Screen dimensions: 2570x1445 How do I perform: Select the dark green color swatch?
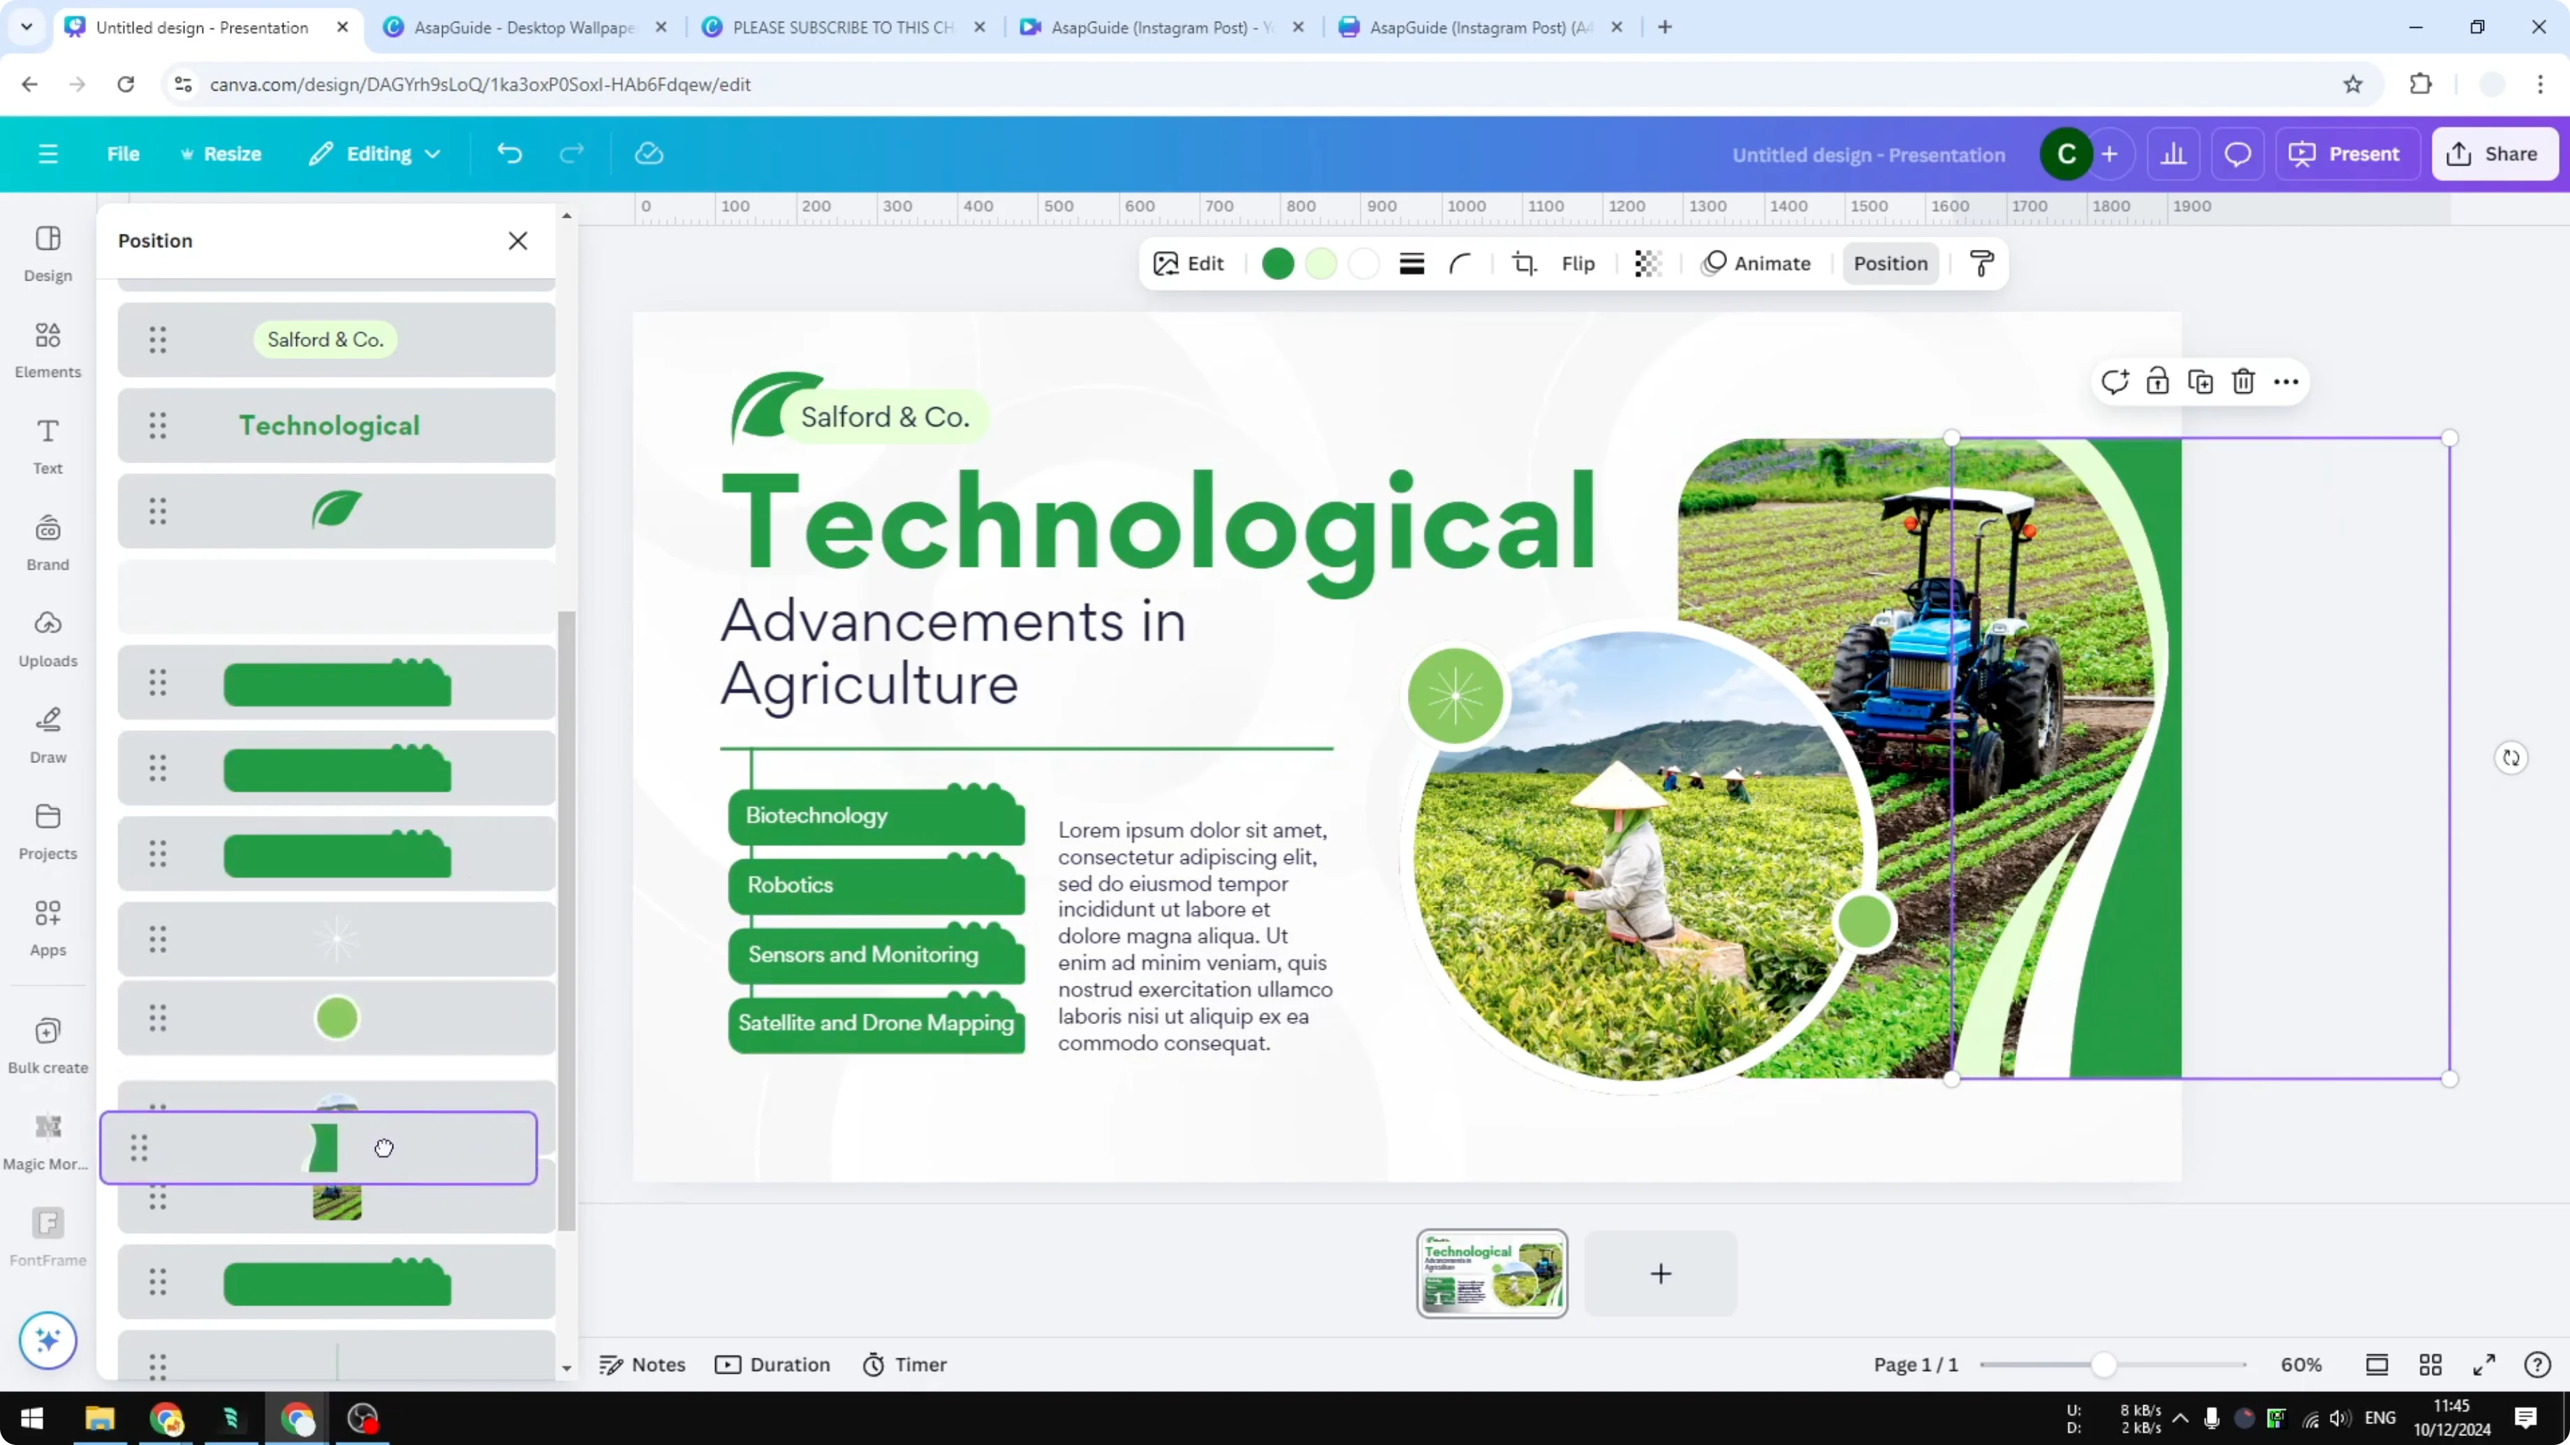click(x=1277, y=263)
